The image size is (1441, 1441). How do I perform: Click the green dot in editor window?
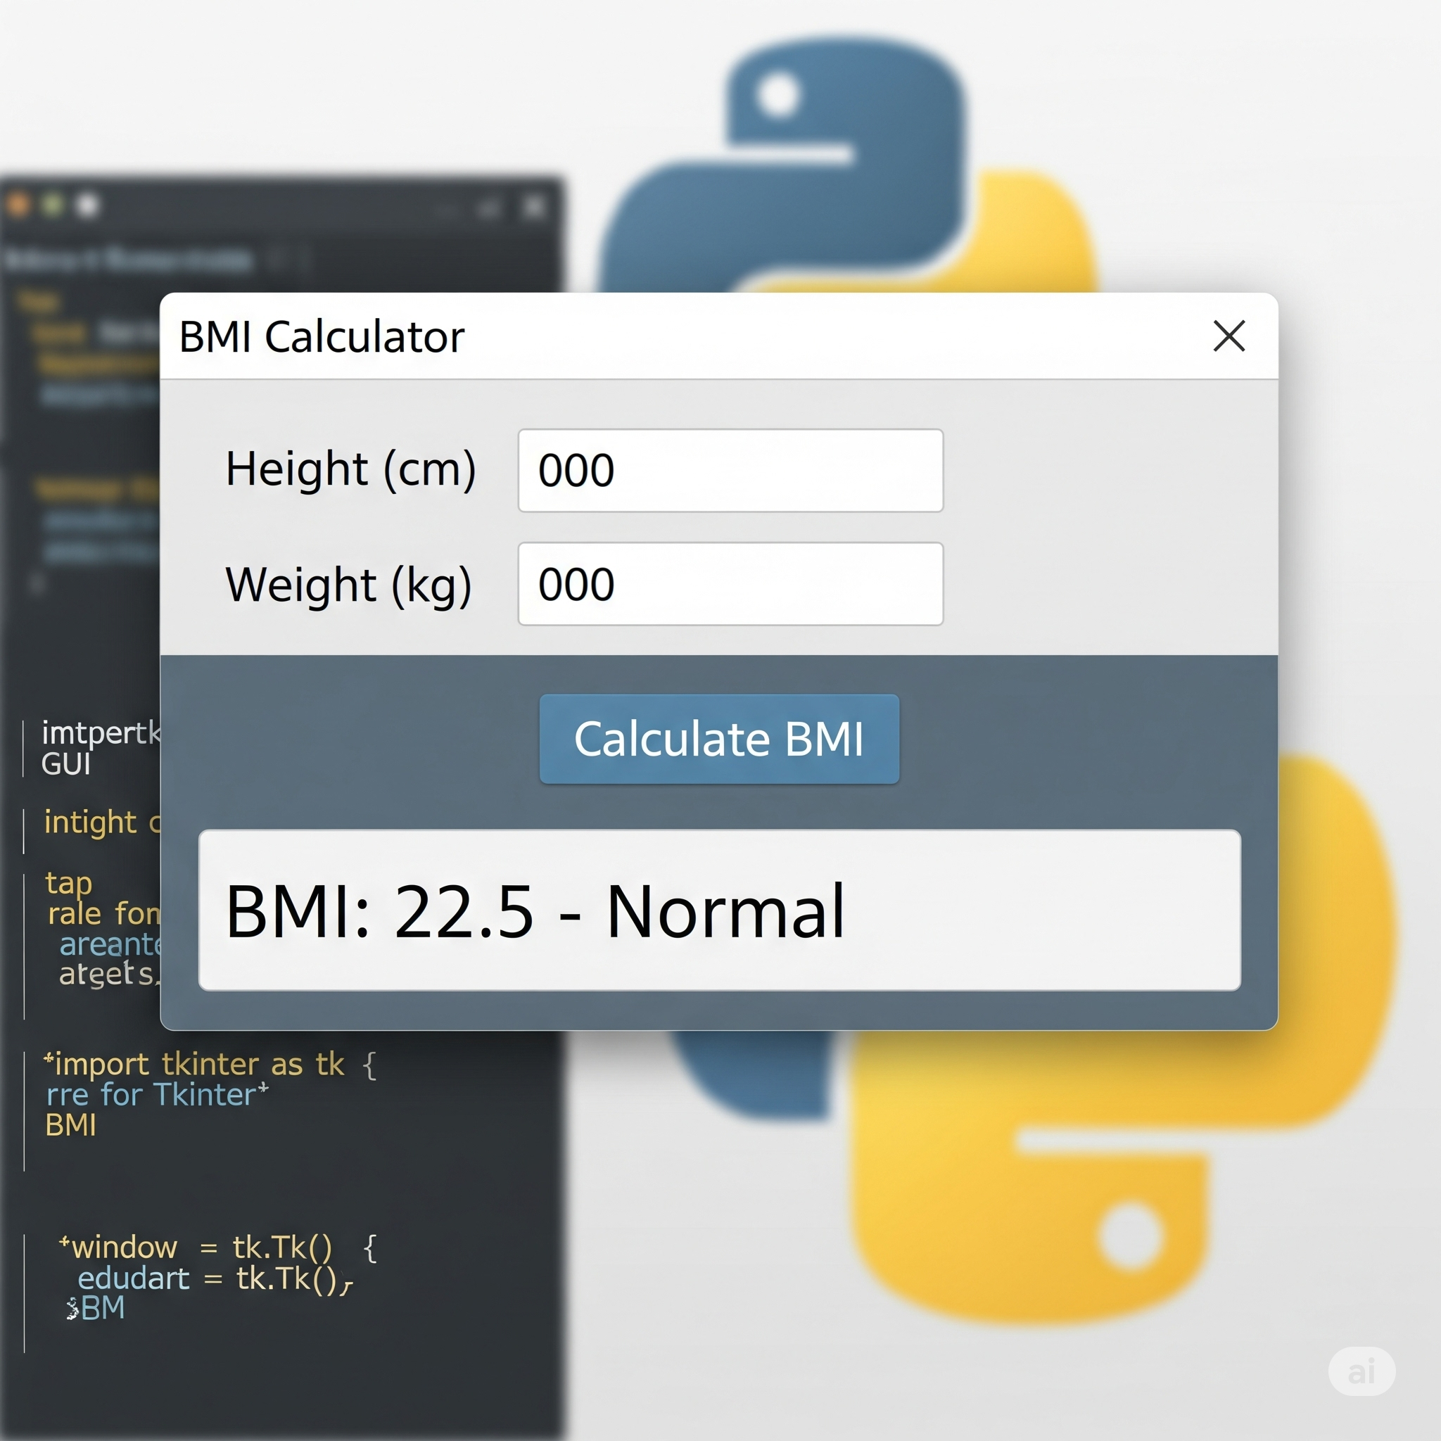tap(52, 204)
